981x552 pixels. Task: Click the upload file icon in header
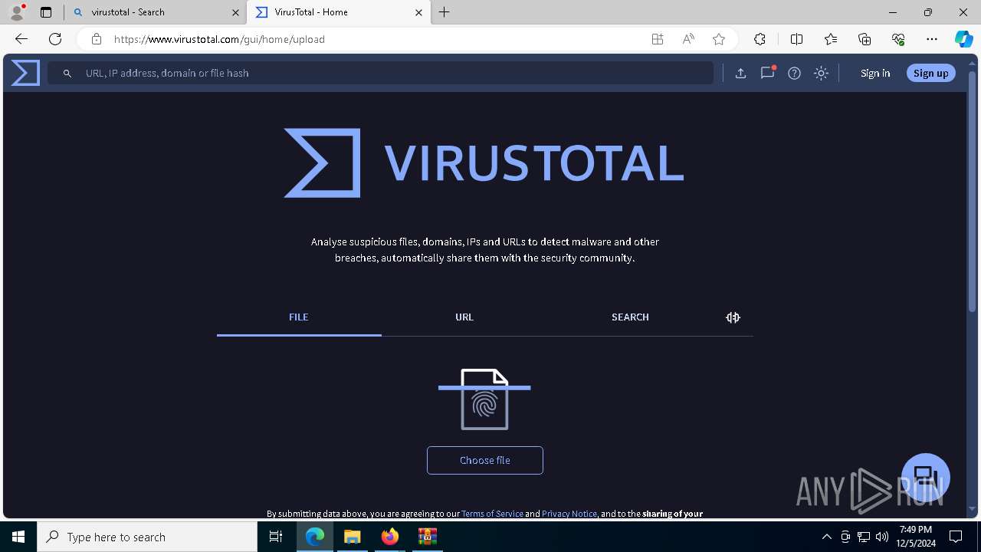pos(740,73)
